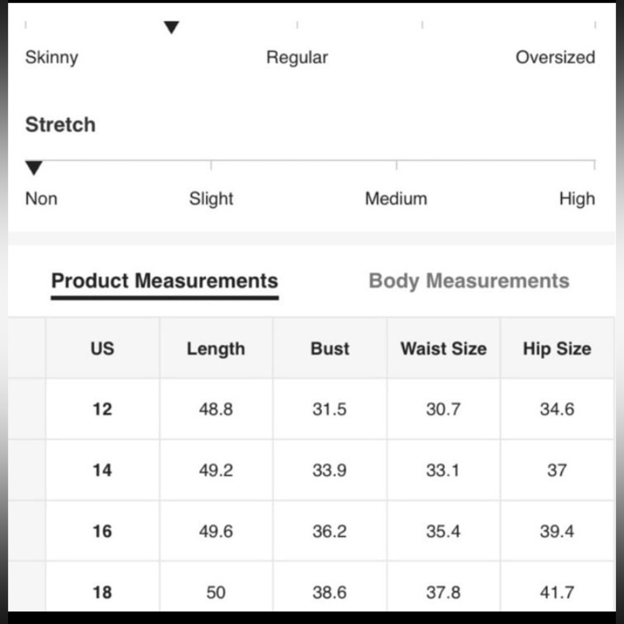This screenshot has height=624, width=624.
Task: Click the Length column header
Action: click(x=216, y=349)
